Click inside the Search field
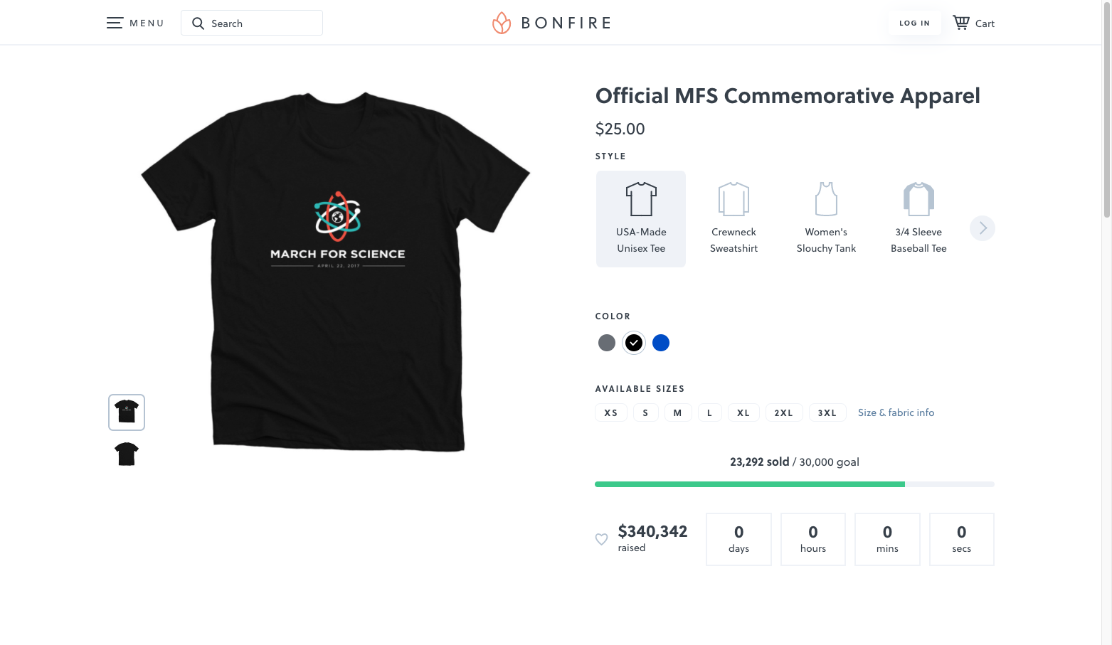Image resolution: width=1112 pixels, height=645 pixels. (252, 23)
